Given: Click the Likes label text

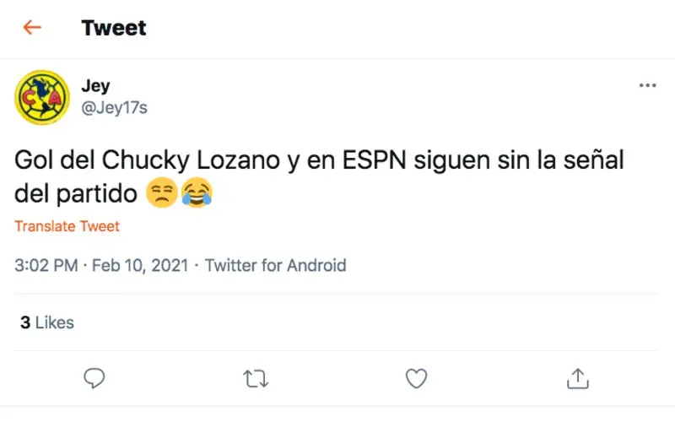Looking at the screenshot, I should [x=55, y=322].
